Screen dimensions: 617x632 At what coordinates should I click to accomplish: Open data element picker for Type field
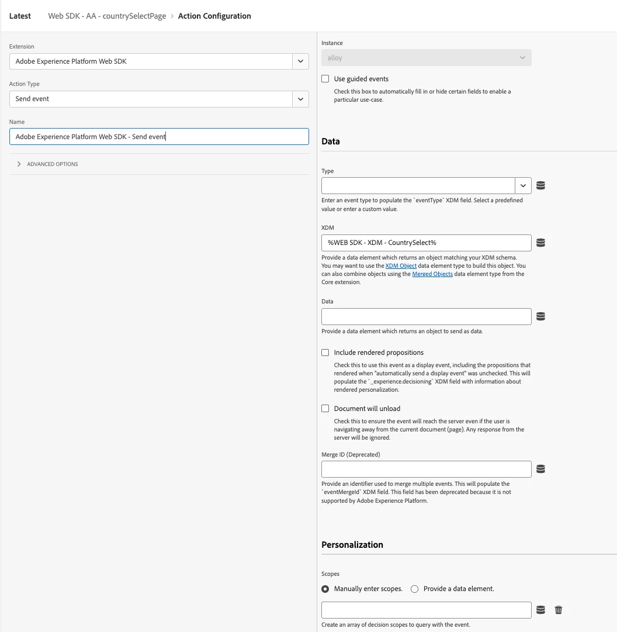540,185
